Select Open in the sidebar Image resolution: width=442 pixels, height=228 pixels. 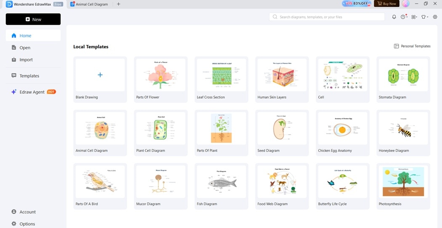pos(33,48)
